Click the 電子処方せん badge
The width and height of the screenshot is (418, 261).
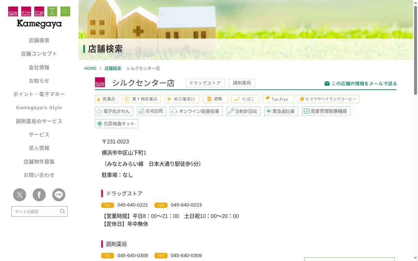[114, 111]
